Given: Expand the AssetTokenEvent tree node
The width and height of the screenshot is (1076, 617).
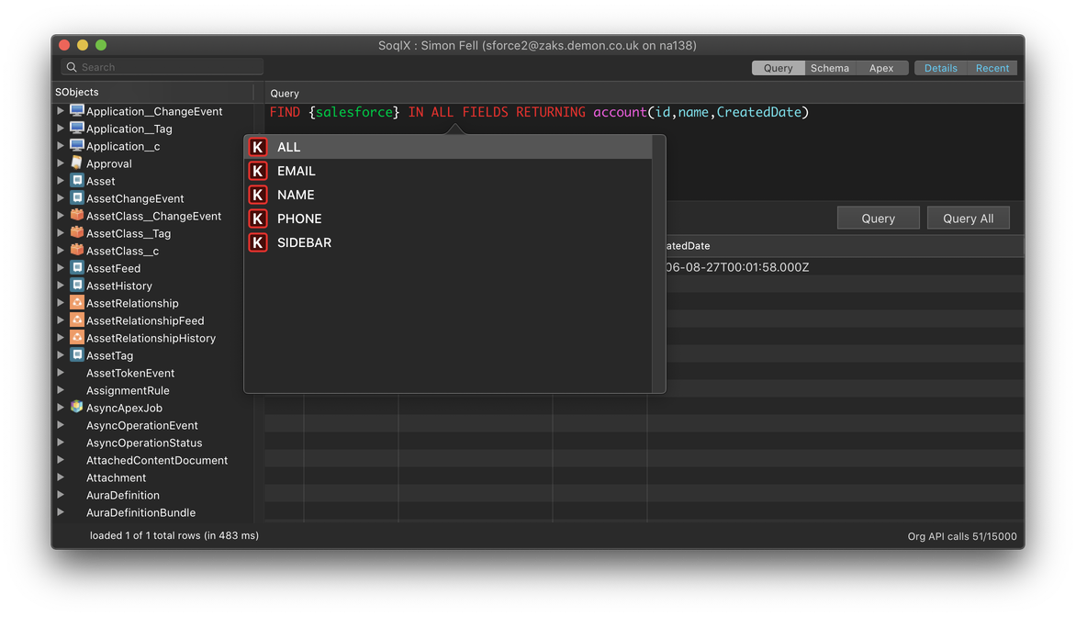Looking at the screenshot, I should point(61,373).
